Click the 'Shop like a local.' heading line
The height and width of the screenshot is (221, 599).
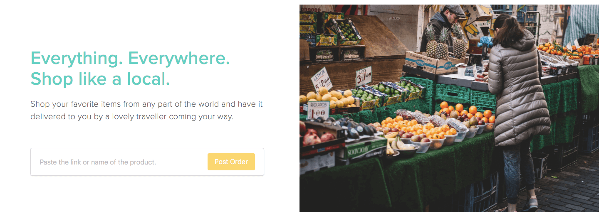(x=100, y=79)
